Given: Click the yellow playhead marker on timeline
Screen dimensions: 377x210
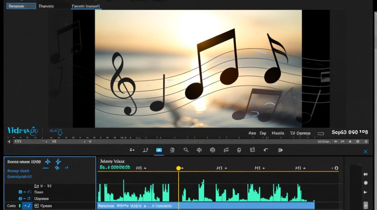Looking at the screenshot, I should [178, 168].
